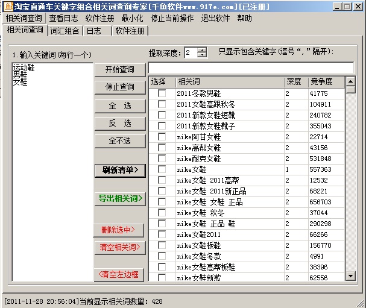Screen dimensions: 366x308
Task: Click the keyword 女鞋 in left list
Action: tap(20, 82)
